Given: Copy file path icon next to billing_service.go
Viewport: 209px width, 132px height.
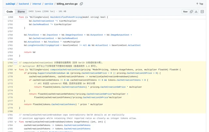Looking at the screenshot, I should click(81, 4).
